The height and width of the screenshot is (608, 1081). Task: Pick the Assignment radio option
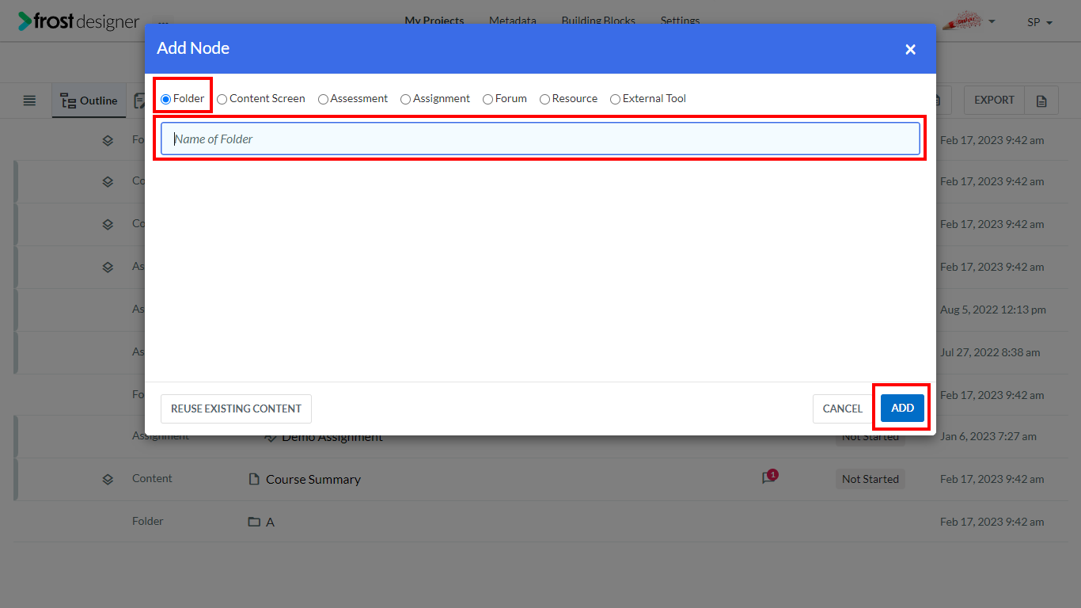pyautogui.click(x=405, y=99)
